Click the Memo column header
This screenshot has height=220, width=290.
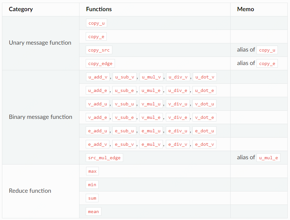(x=246, y=9)
